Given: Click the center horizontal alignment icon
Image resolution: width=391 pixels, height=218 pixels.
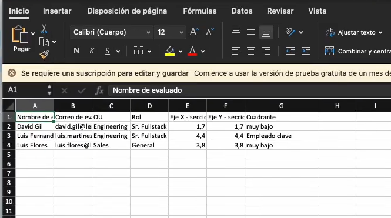Looking at the screenshot, I should tap(251, 51).
